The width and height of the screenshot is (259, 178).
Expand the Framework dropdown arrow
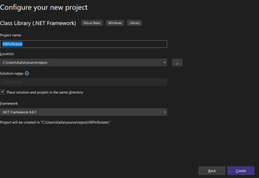point(165,112)
